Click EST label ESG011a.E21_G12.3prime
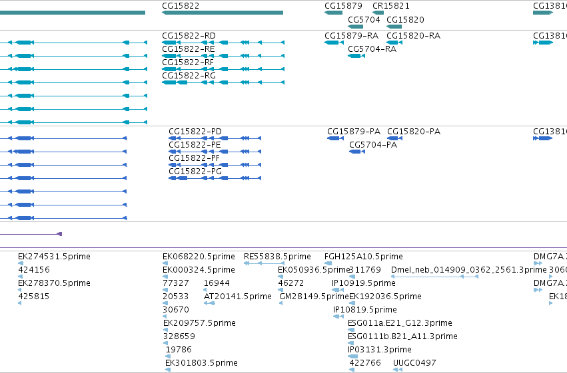 coord(400,323)
